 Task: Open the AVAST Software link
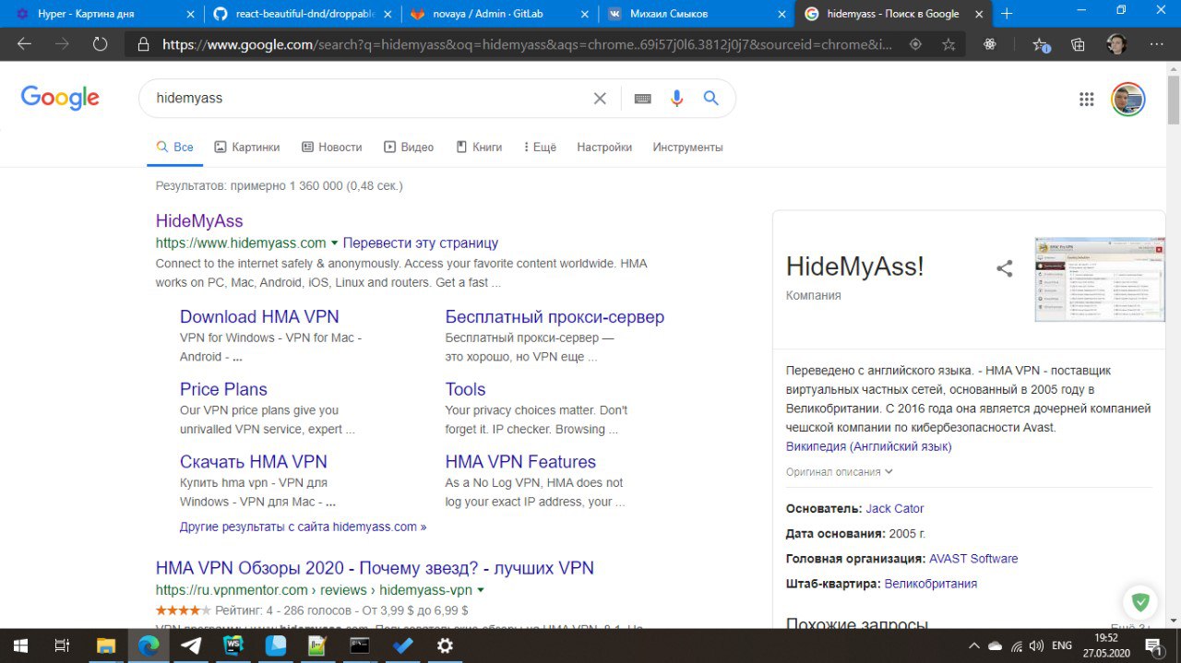(973, 559)
